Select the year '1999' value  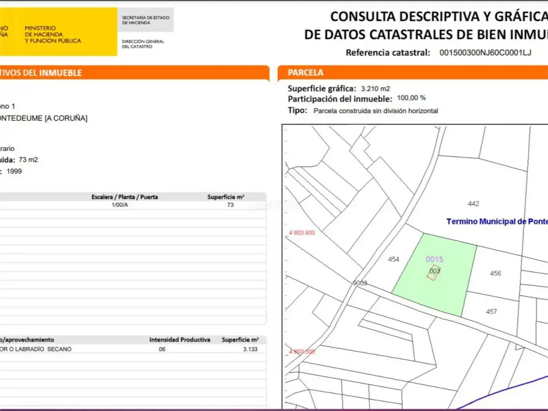pyautogui.click(x=14, y=171)
